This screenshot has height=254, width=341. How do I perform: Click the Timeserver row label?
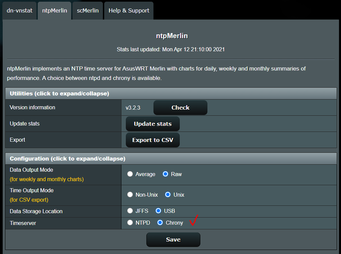23,223
